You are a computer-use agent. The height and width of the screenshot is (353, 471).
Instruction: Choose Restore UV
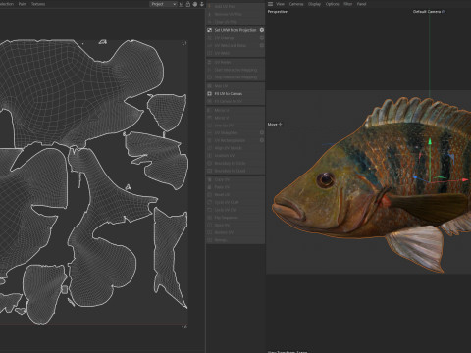235,232
